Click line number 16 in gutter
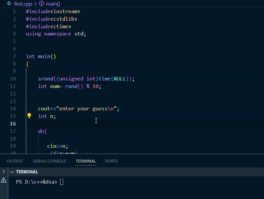264x199 pixels. (x=13, y=124)
